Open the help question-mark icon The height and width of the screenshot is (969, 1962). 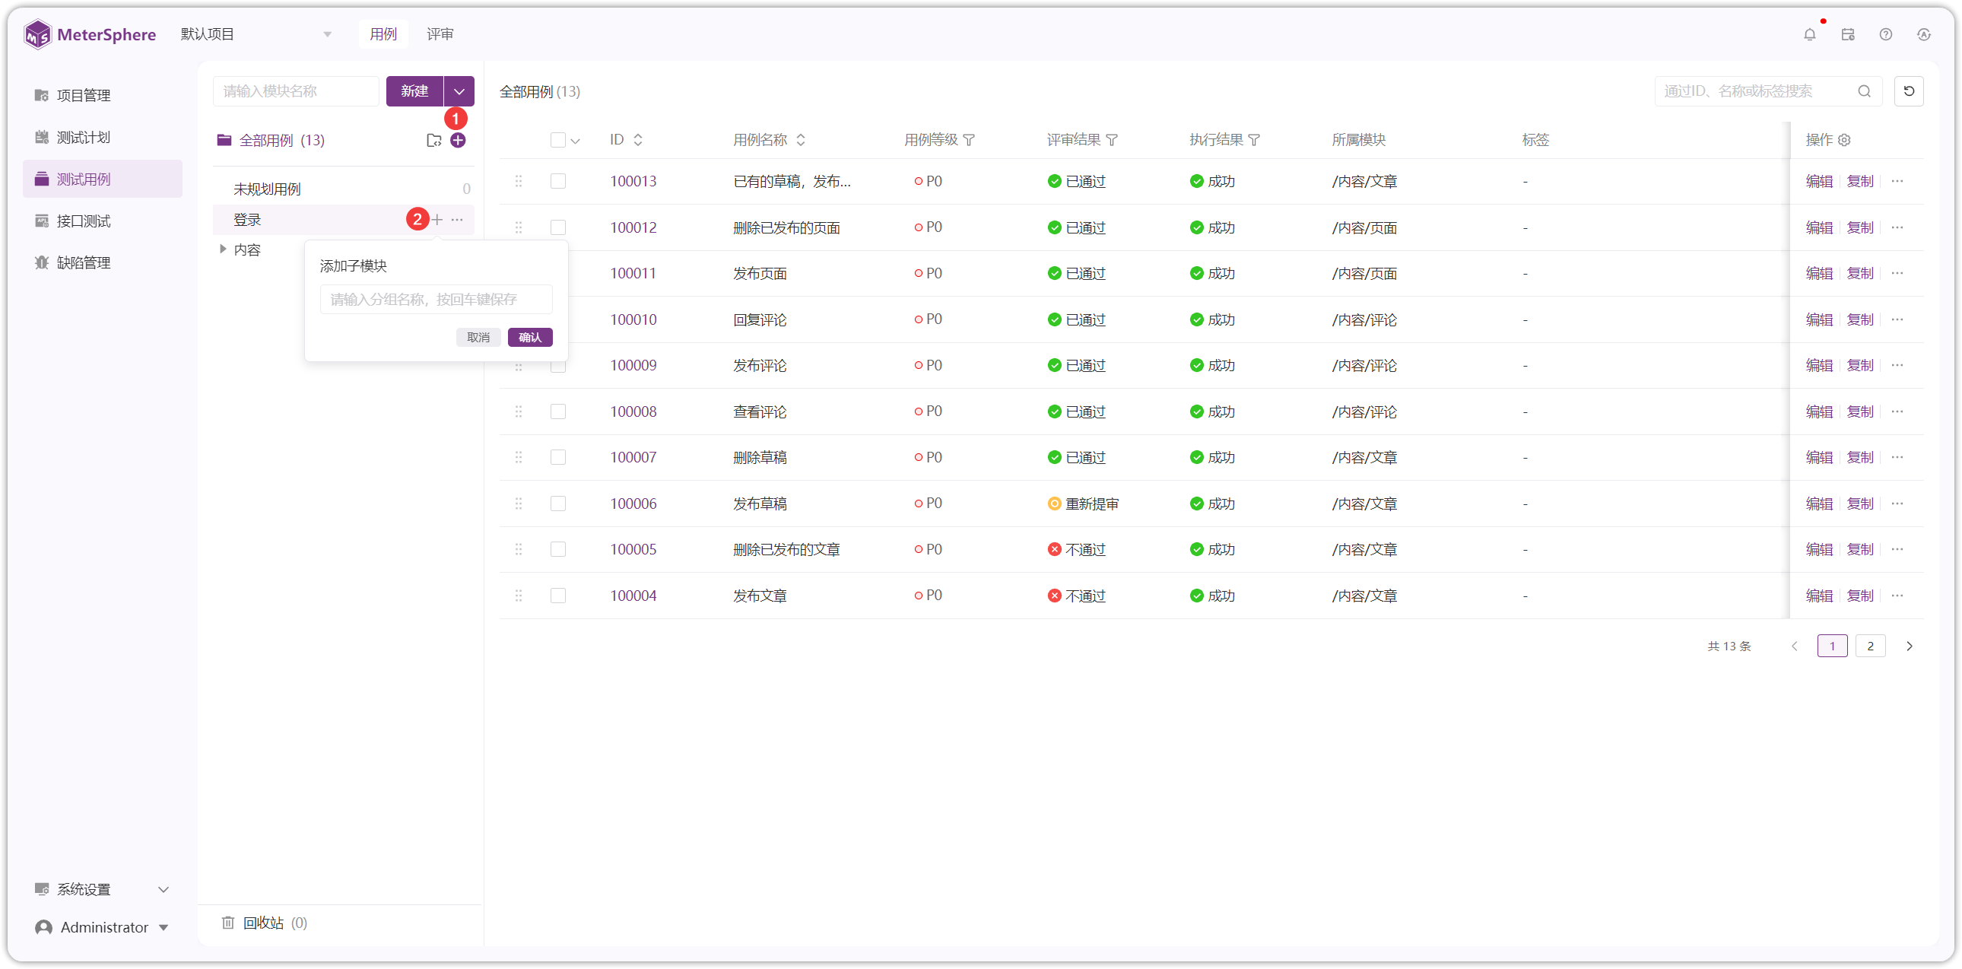[x=1886, y=34]
